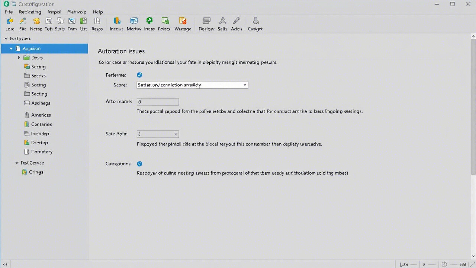Viewport: 476px width, 268px height.
Task: Click the Moriew toolbar icon
Action: (x=134, y=21)
